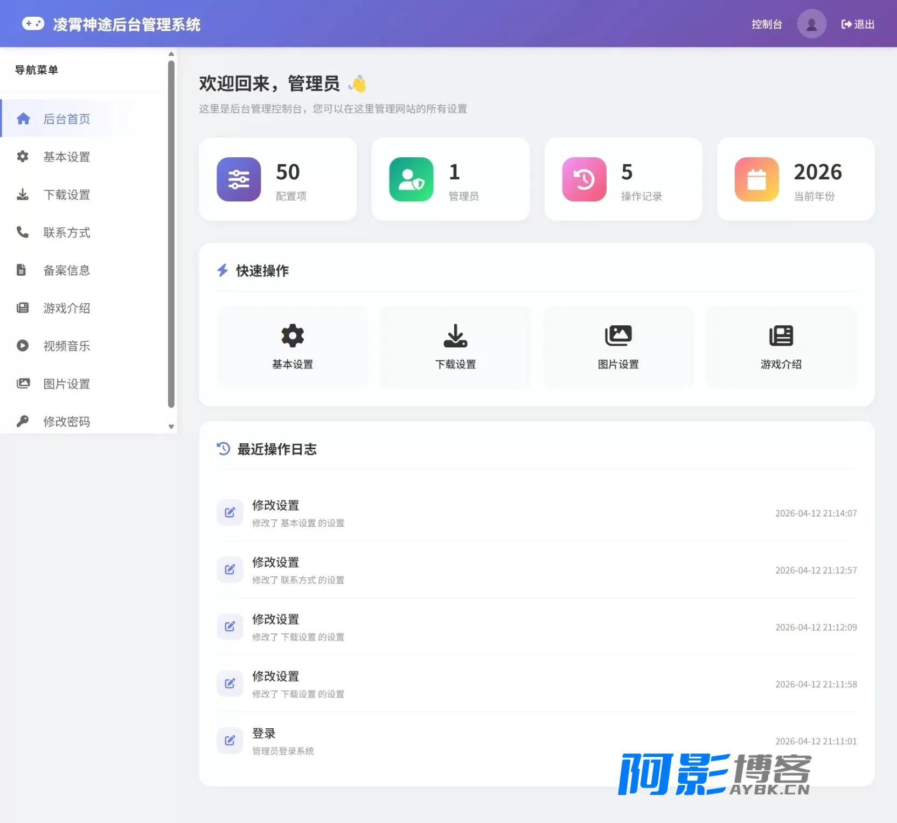This screenshot has width=897, height=823.
Task: Click the sidebar scrollbar down arrow
Action: point(171,427)
